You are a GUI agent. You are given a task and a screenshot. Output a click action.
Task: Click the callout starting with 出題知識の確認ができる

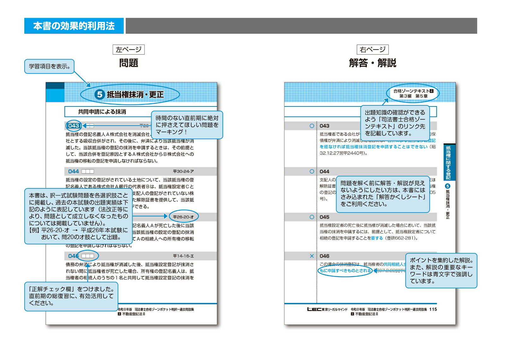395,123
